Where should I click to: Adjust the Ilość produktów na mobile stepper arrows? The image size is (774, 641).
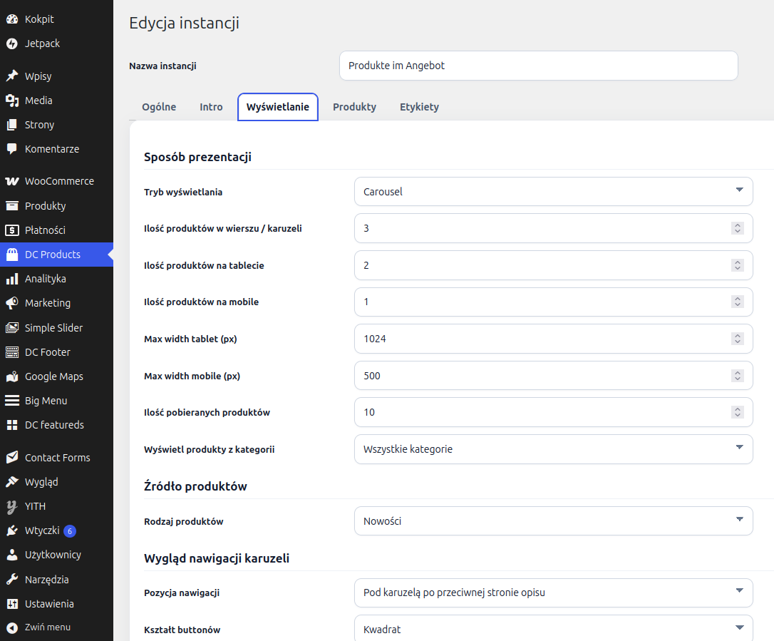click(738, 302)
